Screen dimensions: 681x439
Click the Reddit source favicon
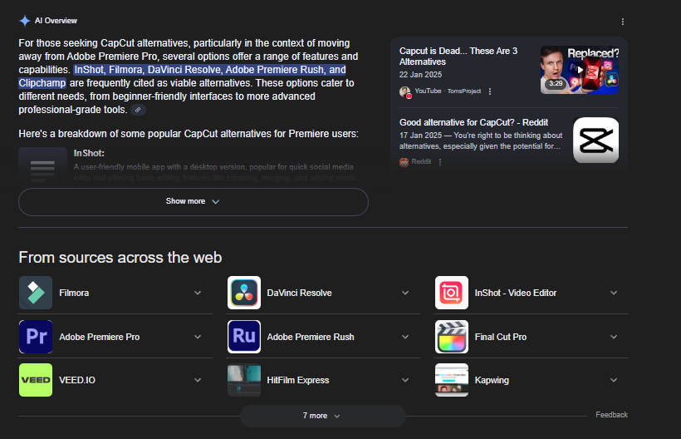(404, 162)
